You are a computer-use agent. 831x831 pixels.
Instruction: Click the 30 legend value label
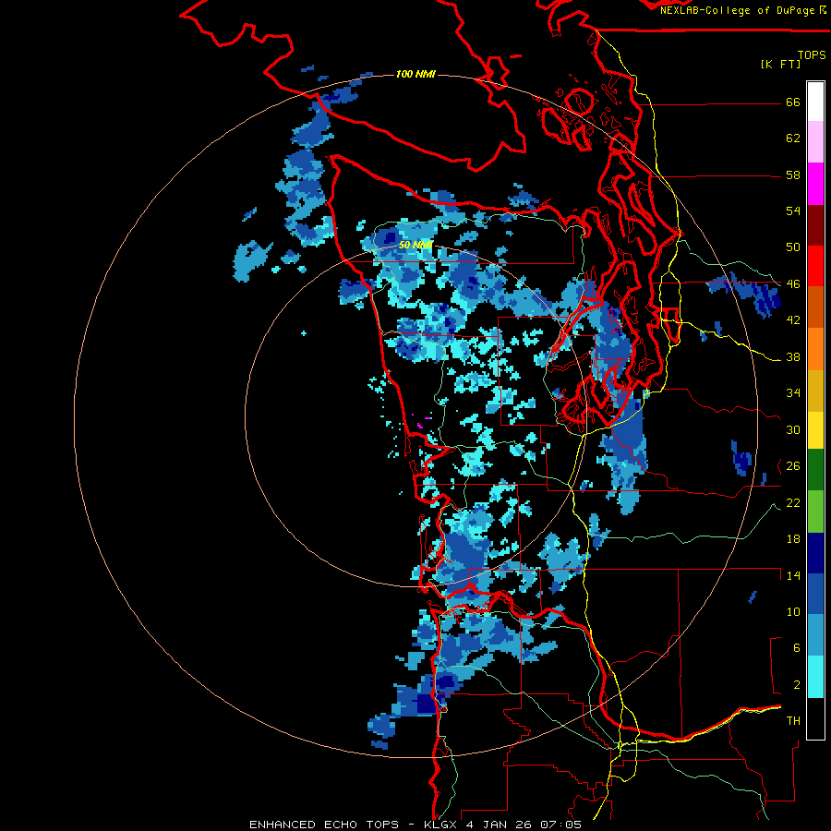click(x=793, y=429)
